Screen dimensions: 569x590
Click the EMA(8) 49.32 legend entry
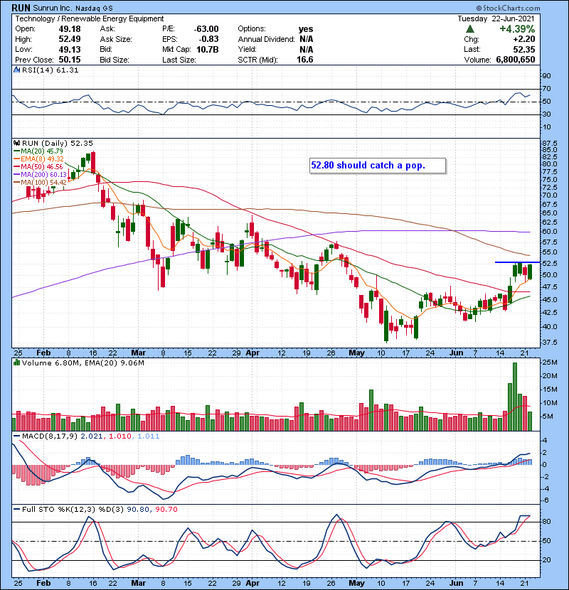tap(39, 159)
